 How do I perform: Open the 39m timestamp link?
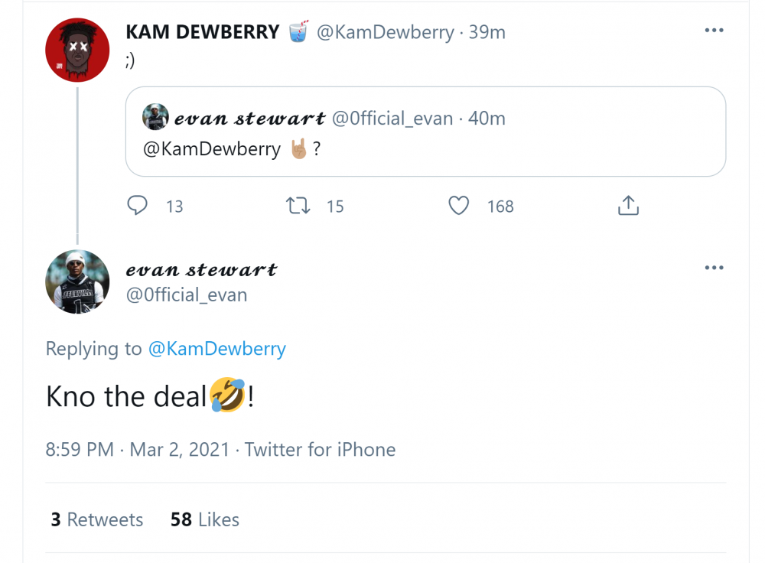(x=487, y=32)
